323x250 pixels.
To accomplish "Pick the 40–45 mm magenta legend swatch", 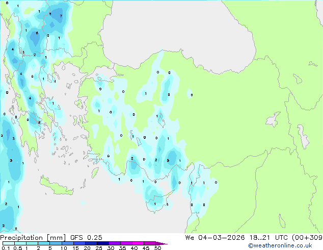I will [138, 243].
